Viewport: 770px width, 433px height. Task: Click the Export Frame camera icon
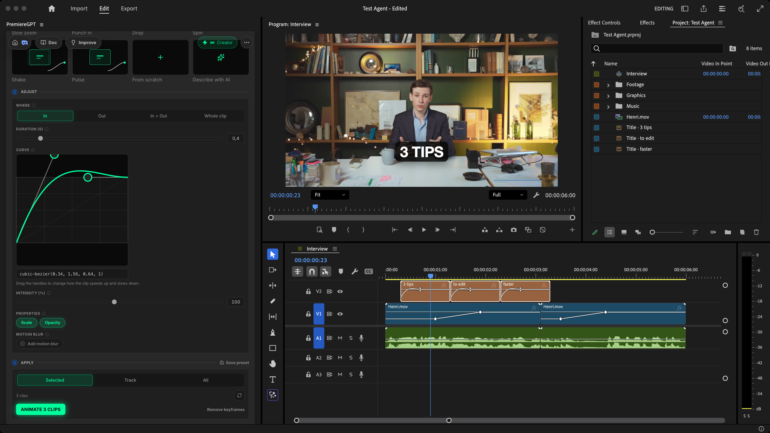[x=513, y=230]
